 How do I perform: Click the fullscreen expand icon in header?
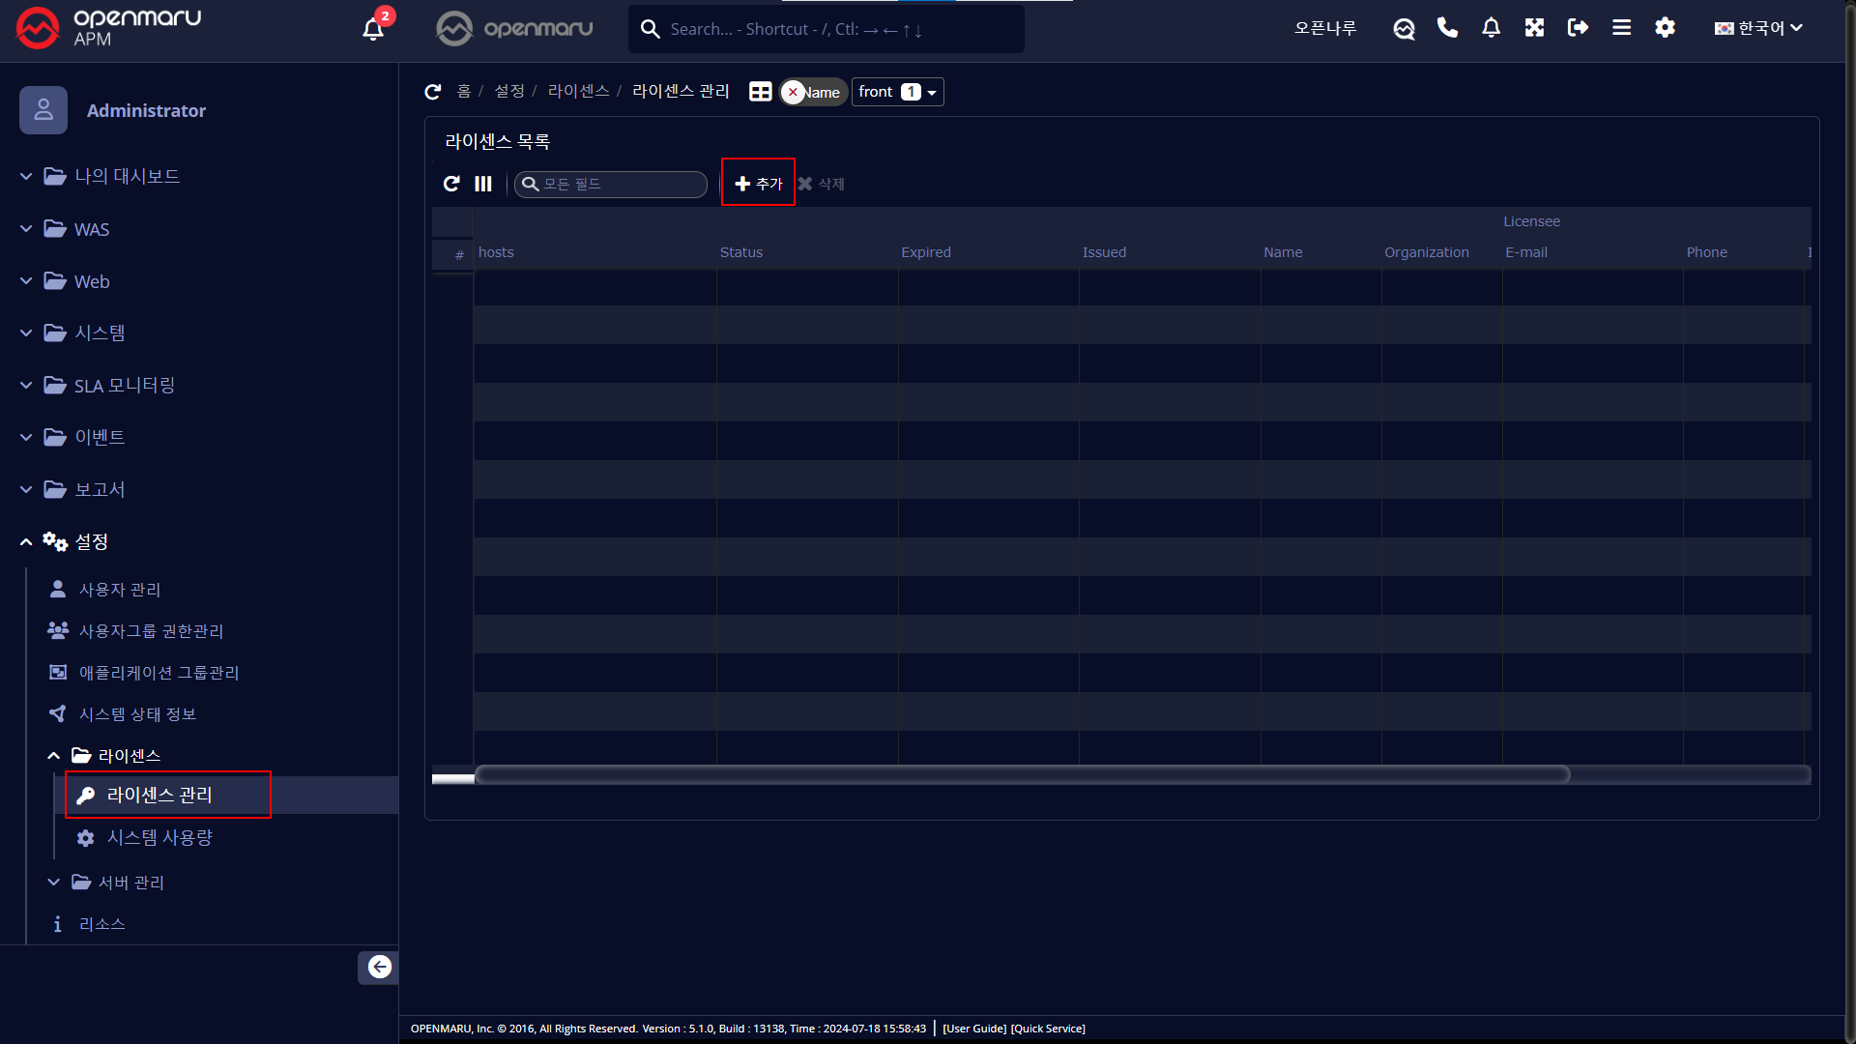1534,28
